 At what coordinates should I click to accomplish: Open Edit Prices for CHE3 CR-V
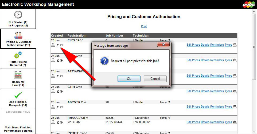(x=193, y=45)
